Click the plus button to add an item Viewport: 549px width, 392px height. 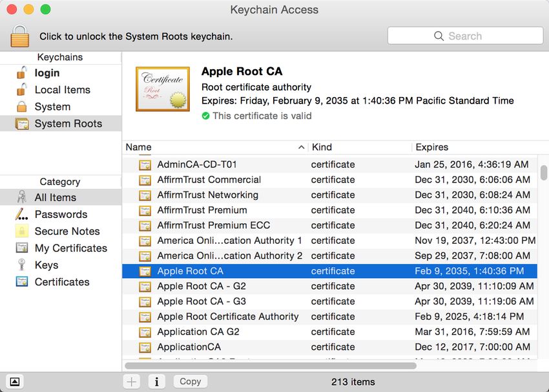tap(132, 382)
